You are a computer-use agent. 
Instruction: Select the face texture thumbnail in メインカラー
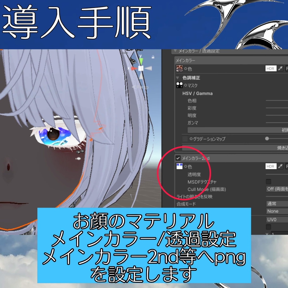[179, 69]
